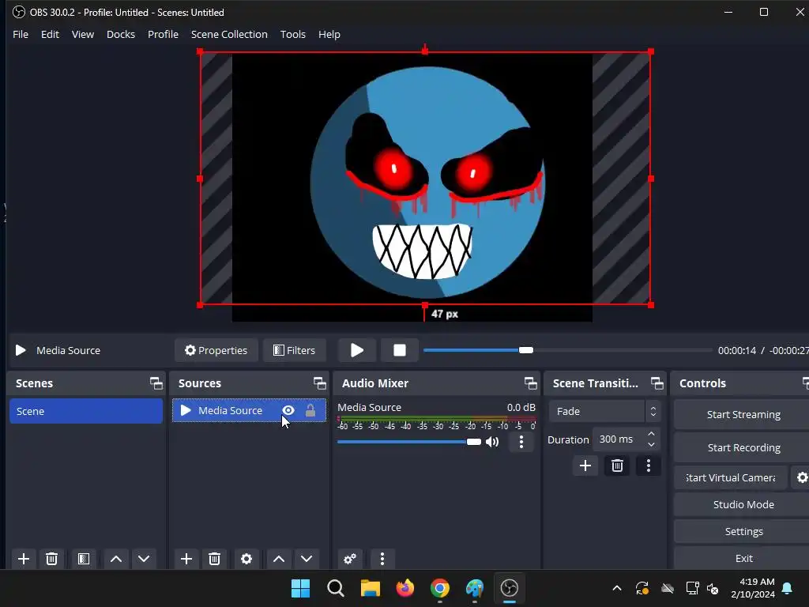Screen dimensions: 809x607
Task: Open the Scene Collection menu
Action: click(229, 34)
